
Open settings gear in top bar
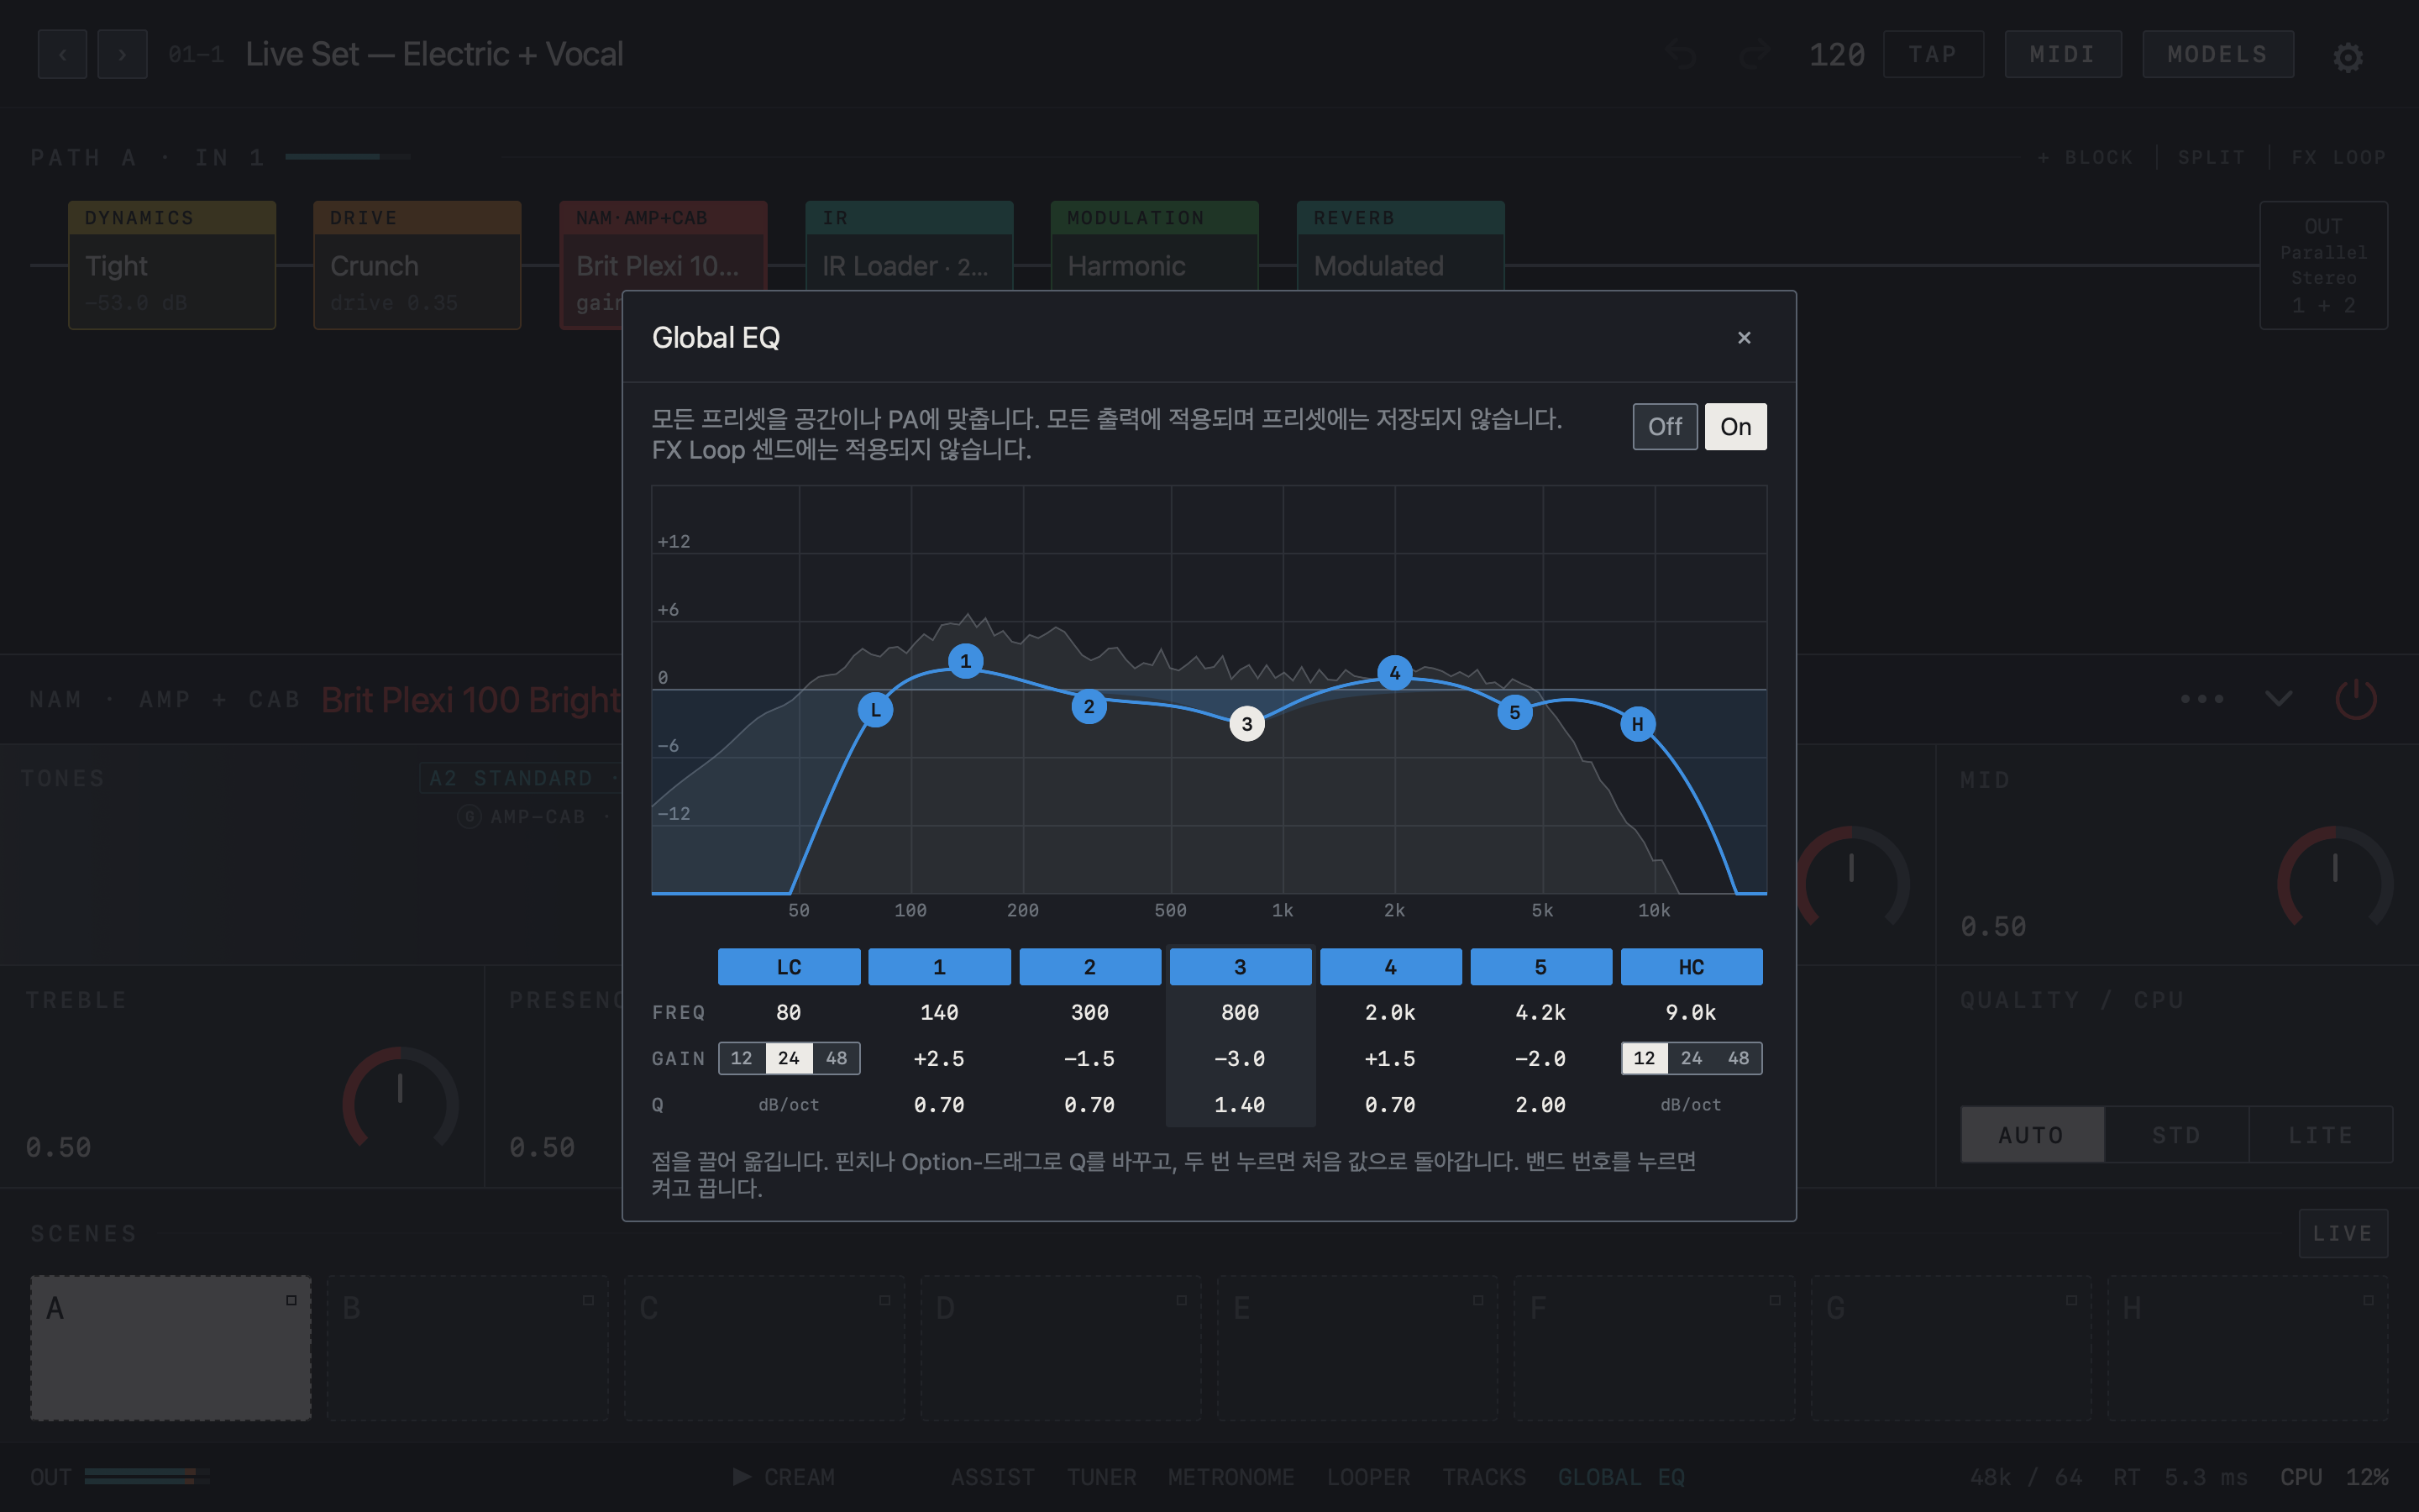point(2348,57)
